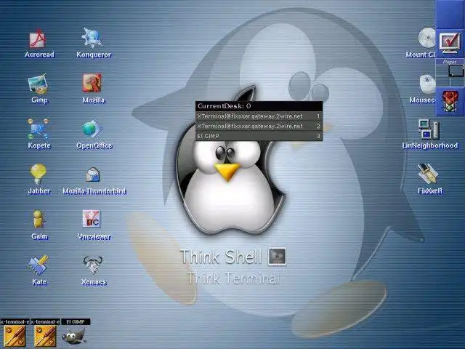Viewport: 465px width, 349px height.
Task: Open the Kopete messenger icon
Action: [38, 129]
